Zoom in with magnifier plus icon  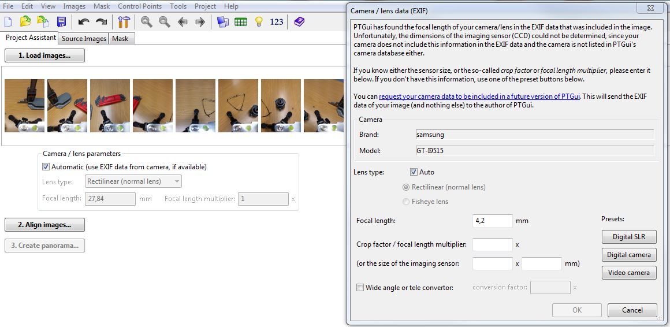(147, 22)
